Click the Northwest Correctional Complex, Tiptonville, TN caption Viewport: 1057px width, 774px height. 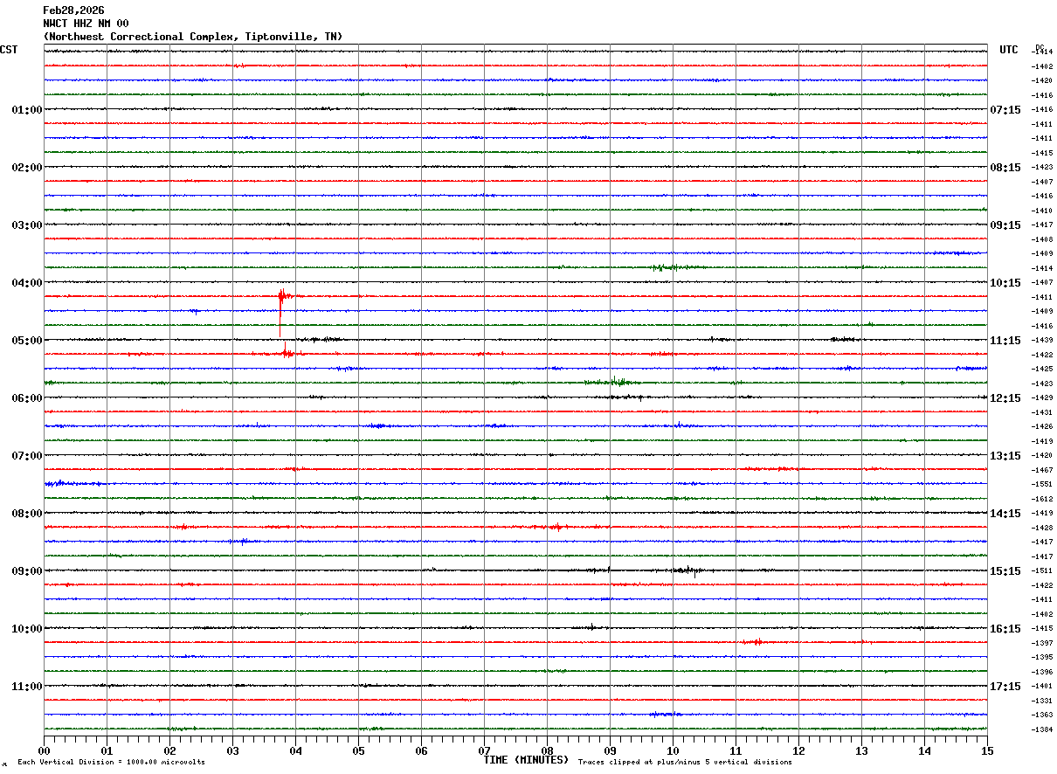(193, 37)
